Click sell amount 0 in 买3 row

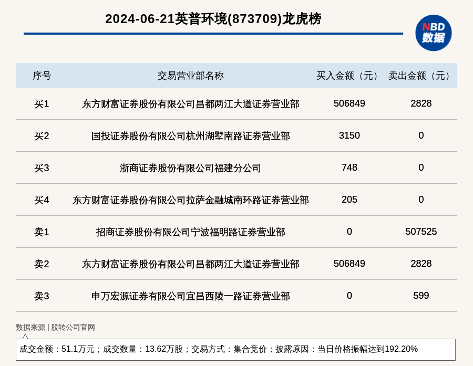(421, 168)
